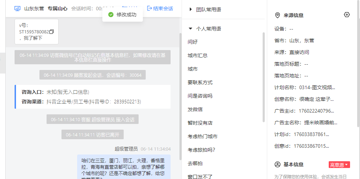The image size is (360, 179).
Task: Choose the 暂时没有店 quick phrase
Action: click(x=200, y=123)
